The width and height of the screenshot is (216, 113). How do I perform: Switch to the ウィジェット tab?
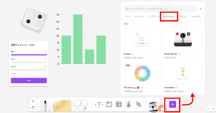tap(169, 17)
